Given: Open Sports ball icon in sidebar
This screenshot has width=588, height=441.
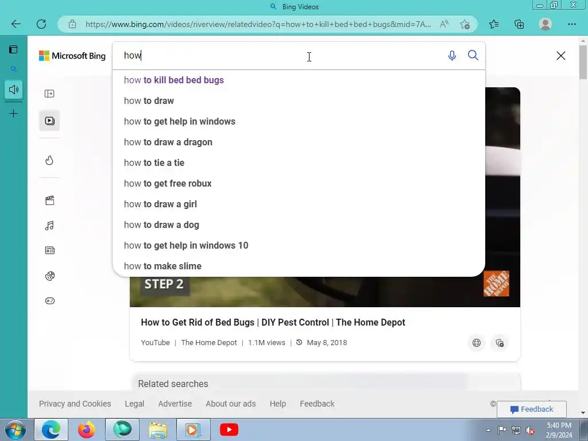Looking at the screenshot, I should pos(50,276).
